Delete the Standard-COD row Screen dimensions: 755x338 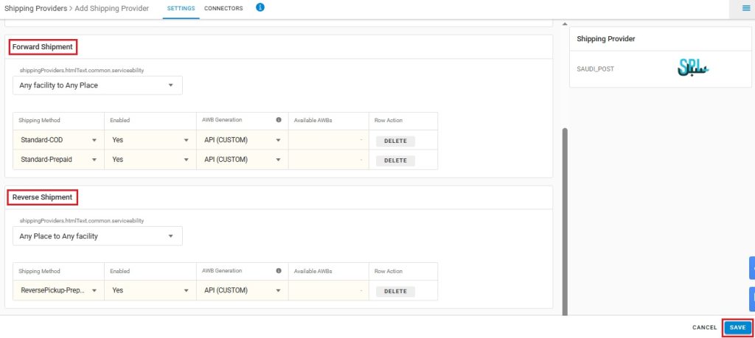click(395, 141)
